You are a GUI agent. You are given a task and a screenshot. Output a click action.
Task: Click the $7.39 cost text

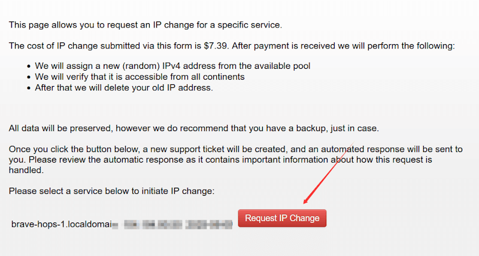[211, 46]
